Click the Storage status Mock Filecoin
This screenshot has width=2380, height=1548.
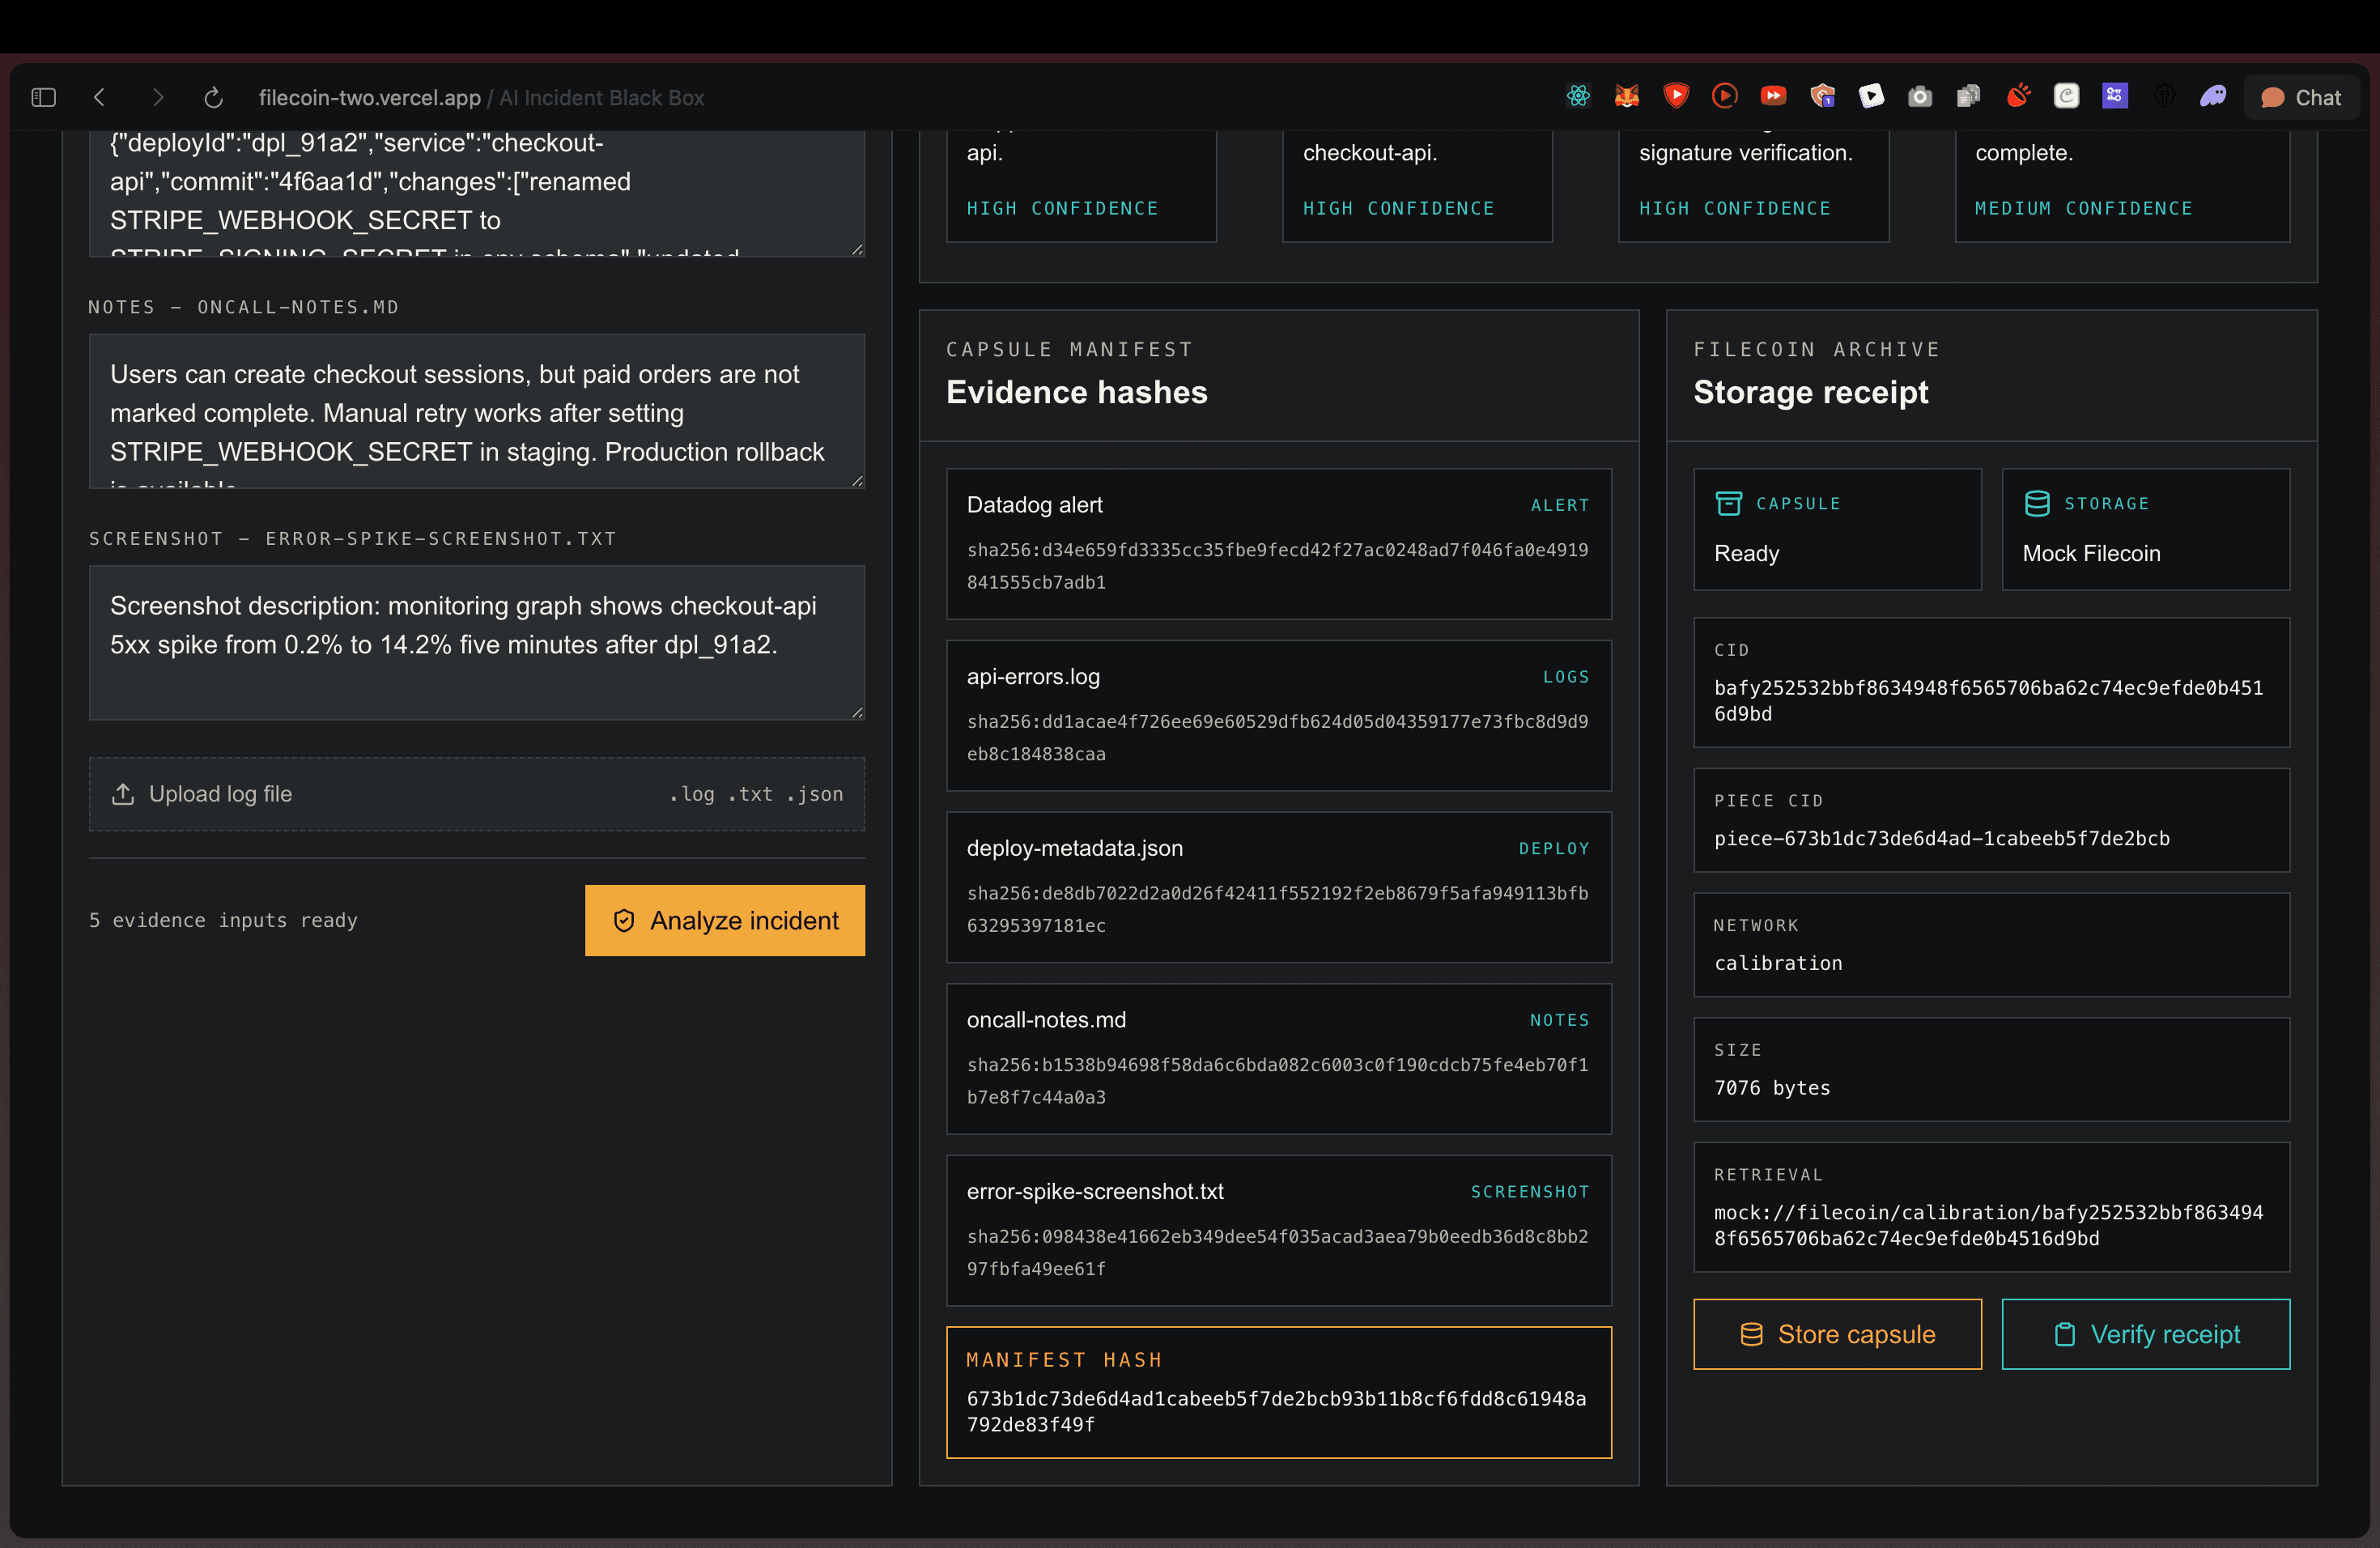2091,553
